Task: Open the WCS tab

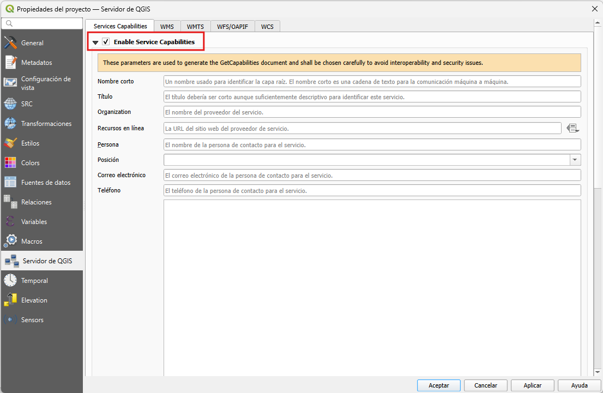Action: (267, 26)
